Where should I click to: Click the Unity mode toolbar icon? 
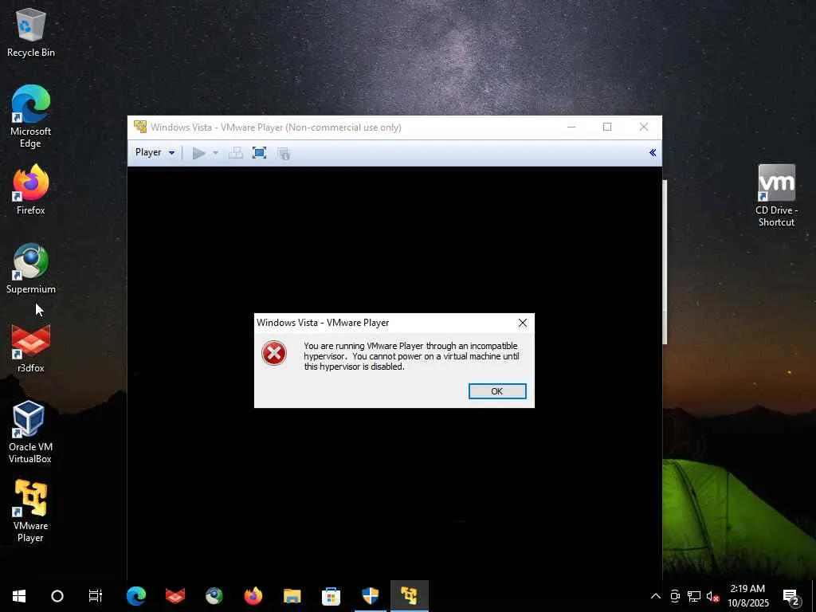[x=284, y=153]
